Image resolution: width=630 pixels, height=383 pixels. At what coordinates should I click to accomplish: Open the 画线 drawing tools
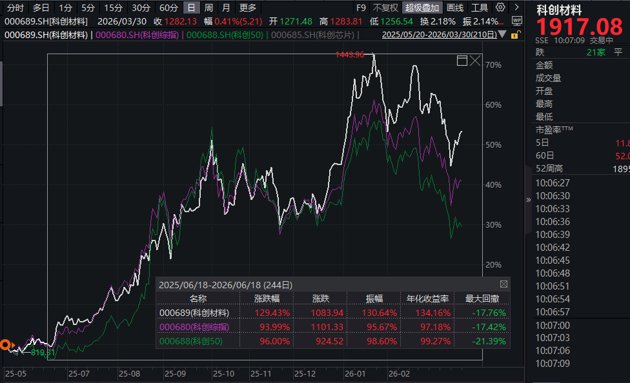(x=455, y=8)
